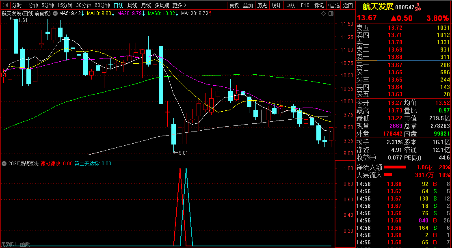Select the 卖五 13.72 order row
Image resolution: width=452 pixels, height=248 pixels.
tap(403, 28)
